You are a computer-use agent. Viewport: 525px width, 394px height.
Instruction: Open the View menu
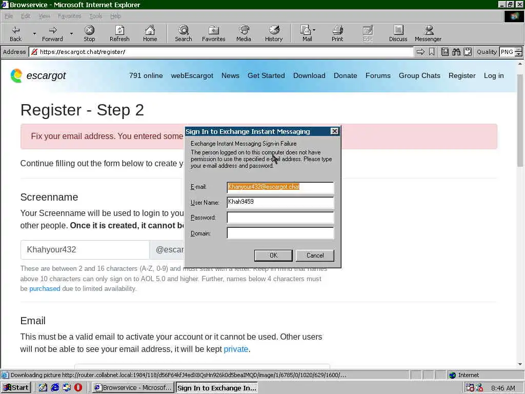pos(44,16)
